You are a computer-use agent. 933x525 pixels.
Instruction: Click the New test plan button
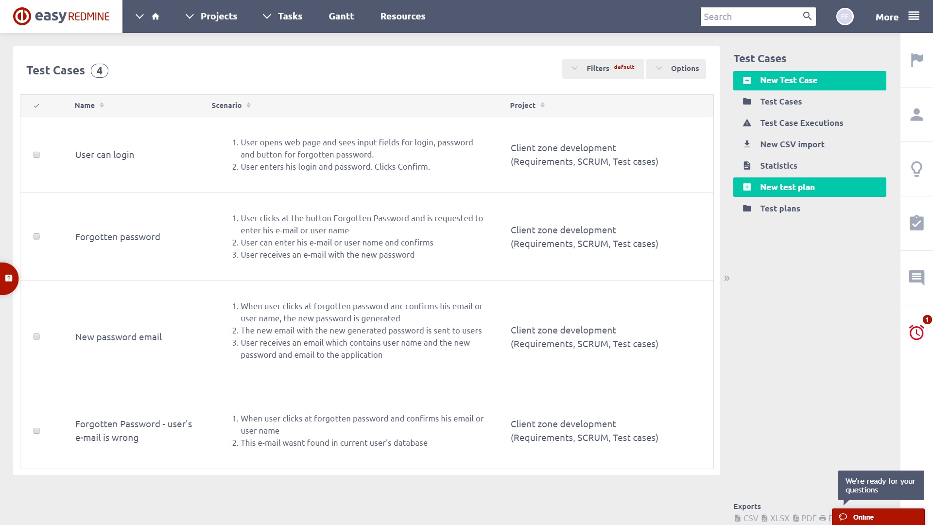click(810, 187)
